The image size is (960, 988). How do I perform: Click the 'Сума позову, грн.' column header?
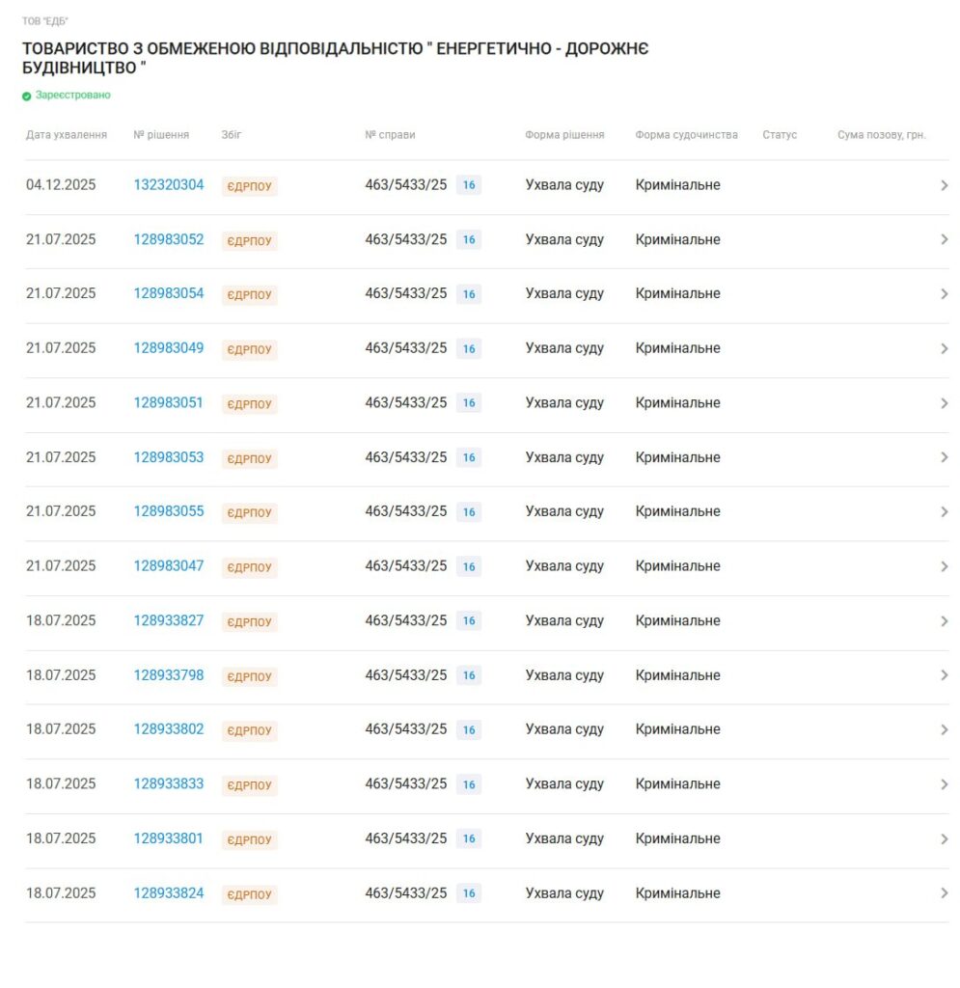tap(881, 135)
